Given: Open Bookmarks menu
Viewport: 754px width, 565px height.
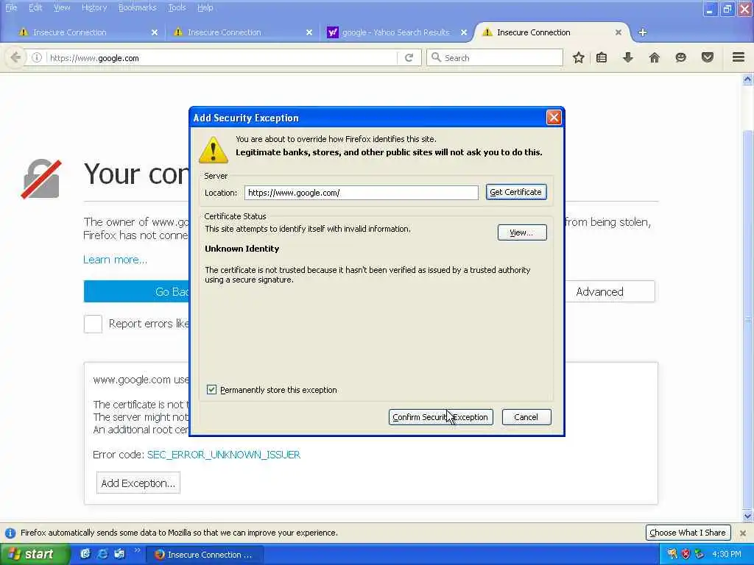Looking at the screenshot, I should 138,7.
